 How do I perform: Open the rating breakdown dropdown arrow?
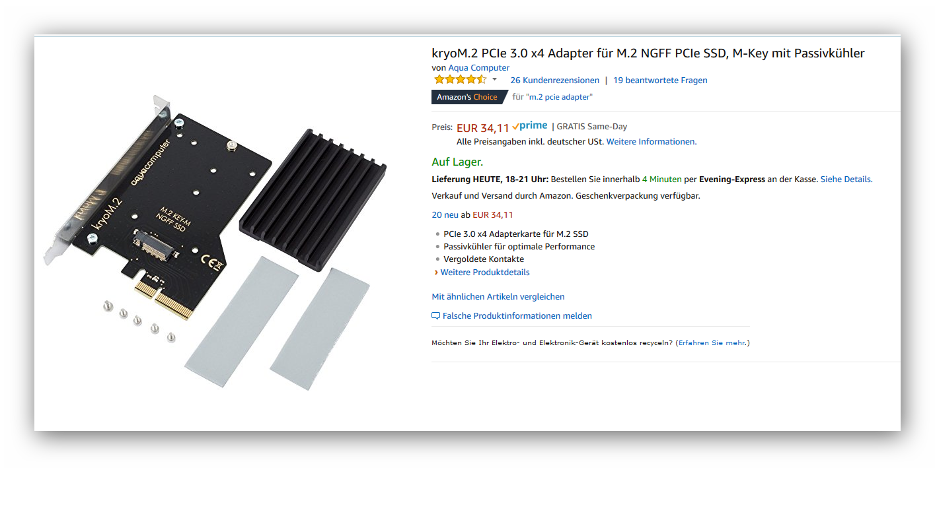[494, 80]
